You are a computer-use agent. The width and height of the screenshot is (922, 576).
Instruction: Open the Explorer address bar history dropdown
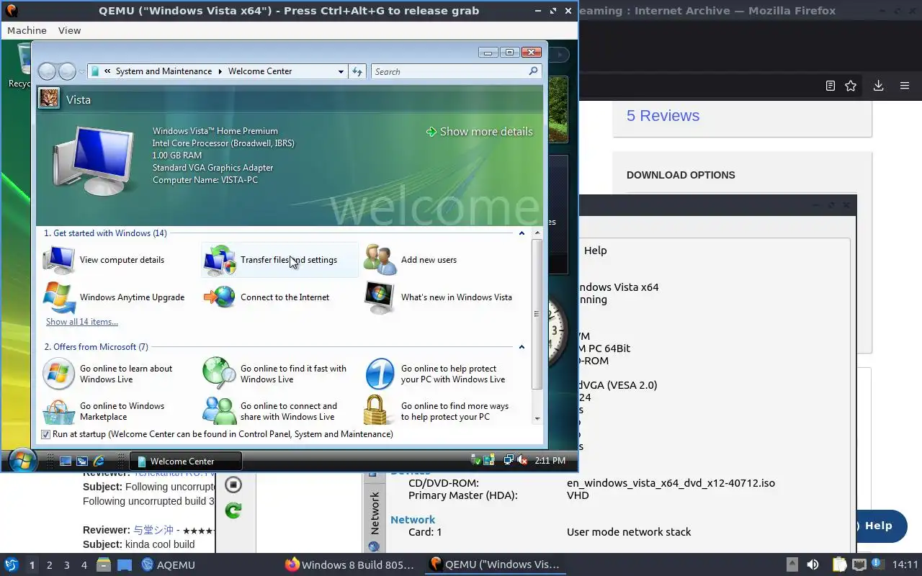point(341,71)
